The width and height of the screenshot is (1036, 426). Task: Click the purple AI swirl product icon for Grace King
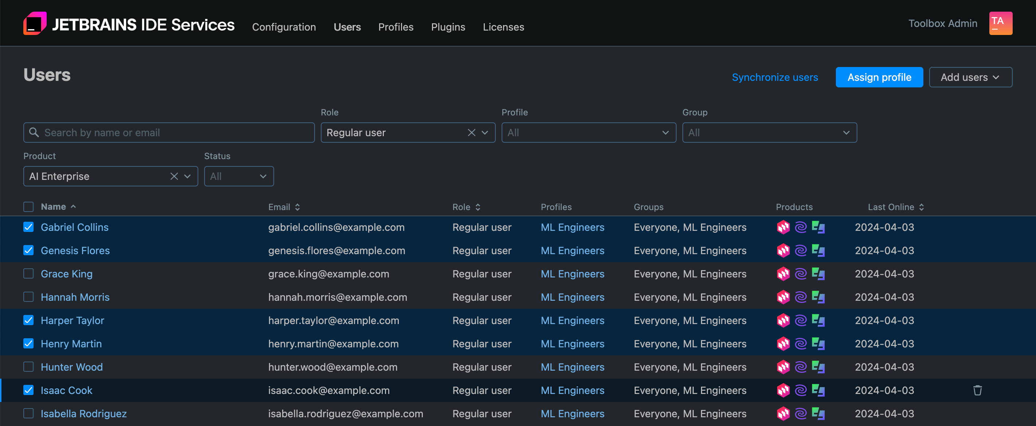[800, 274]
